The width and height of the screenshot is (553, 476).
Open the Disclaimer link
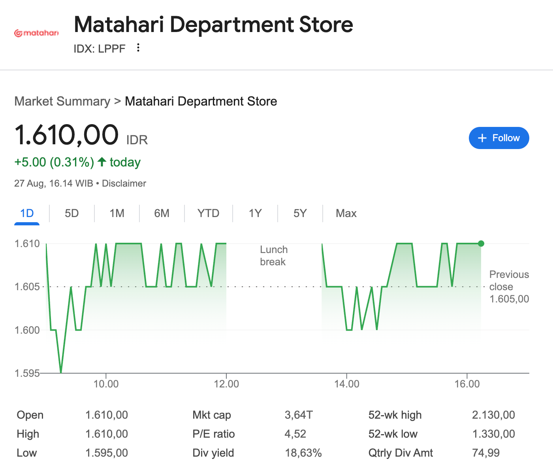[x=124, y=183]
